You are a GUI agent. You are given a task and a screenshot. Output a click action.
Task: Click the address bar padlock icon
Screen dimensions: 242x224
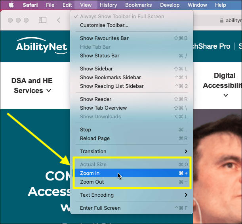point(221,21)
